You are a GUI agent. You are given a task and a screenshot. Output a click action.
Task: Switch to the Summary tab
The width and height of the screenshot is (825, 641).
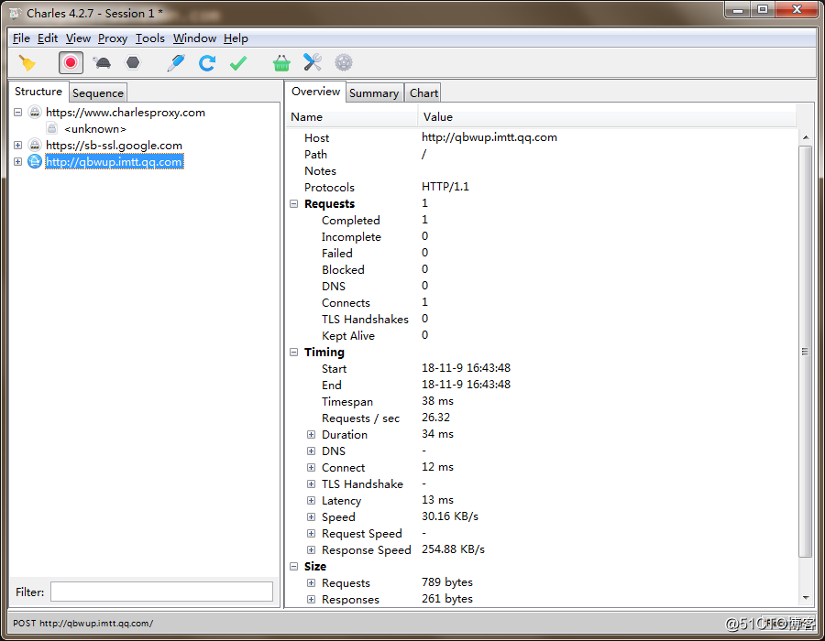pyautogui.click(x=374, y=93)
